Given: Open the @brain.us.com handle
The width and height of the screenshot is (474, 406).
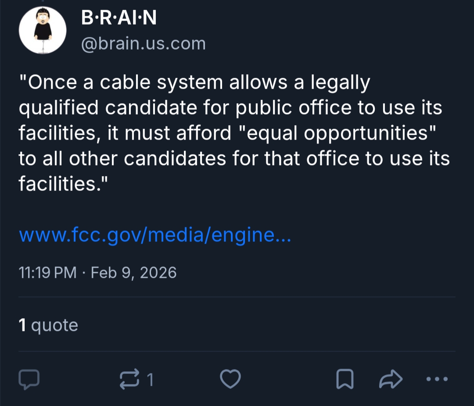Looking at the screenshot, I should (143, 43).
